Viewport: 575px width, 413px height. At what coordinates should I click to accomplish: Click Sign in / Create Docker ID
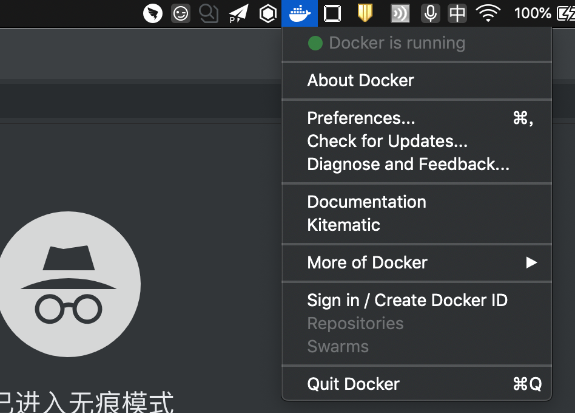407,300
